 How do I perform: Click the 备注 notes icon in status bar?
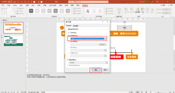click(131, 92)
